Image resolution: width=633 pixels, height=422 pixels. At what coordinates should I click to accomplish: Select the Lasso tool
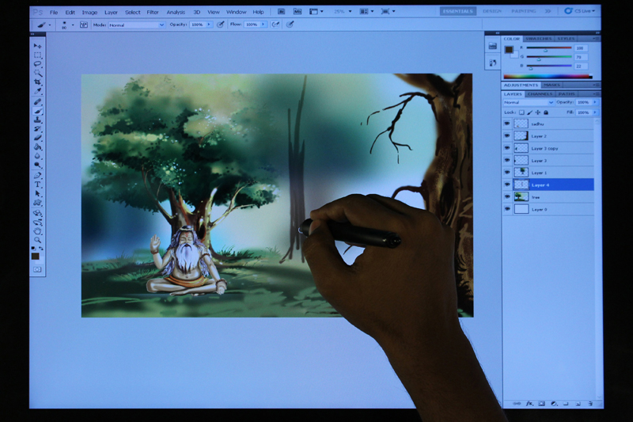(37, 64)
